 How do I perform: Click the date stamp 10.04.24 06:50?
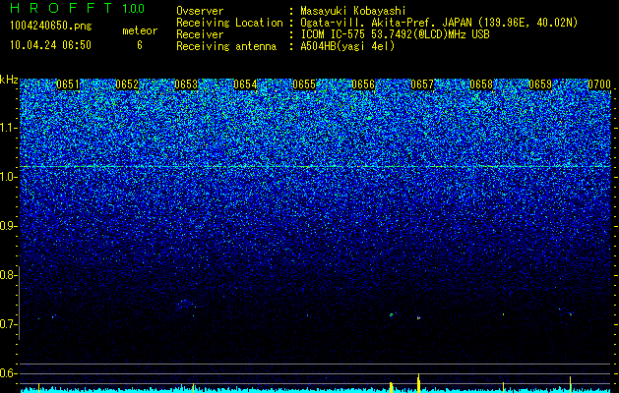[50, 45]
